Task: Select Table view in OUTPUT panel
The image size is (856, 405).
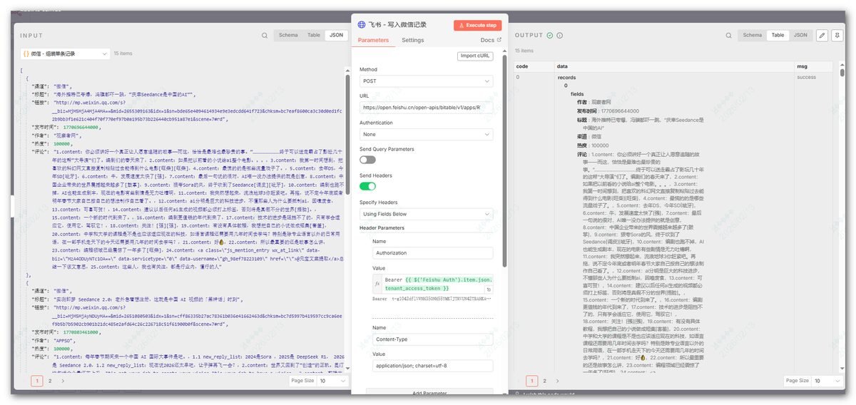Action: pyautogui.click(x=778, y=35)
